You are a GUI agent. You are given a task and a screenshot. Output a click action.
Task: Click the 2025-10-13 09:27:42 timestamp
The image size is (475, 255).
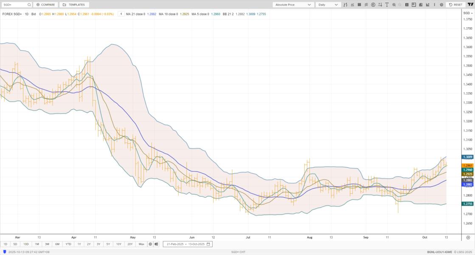[x=29, y=252]
